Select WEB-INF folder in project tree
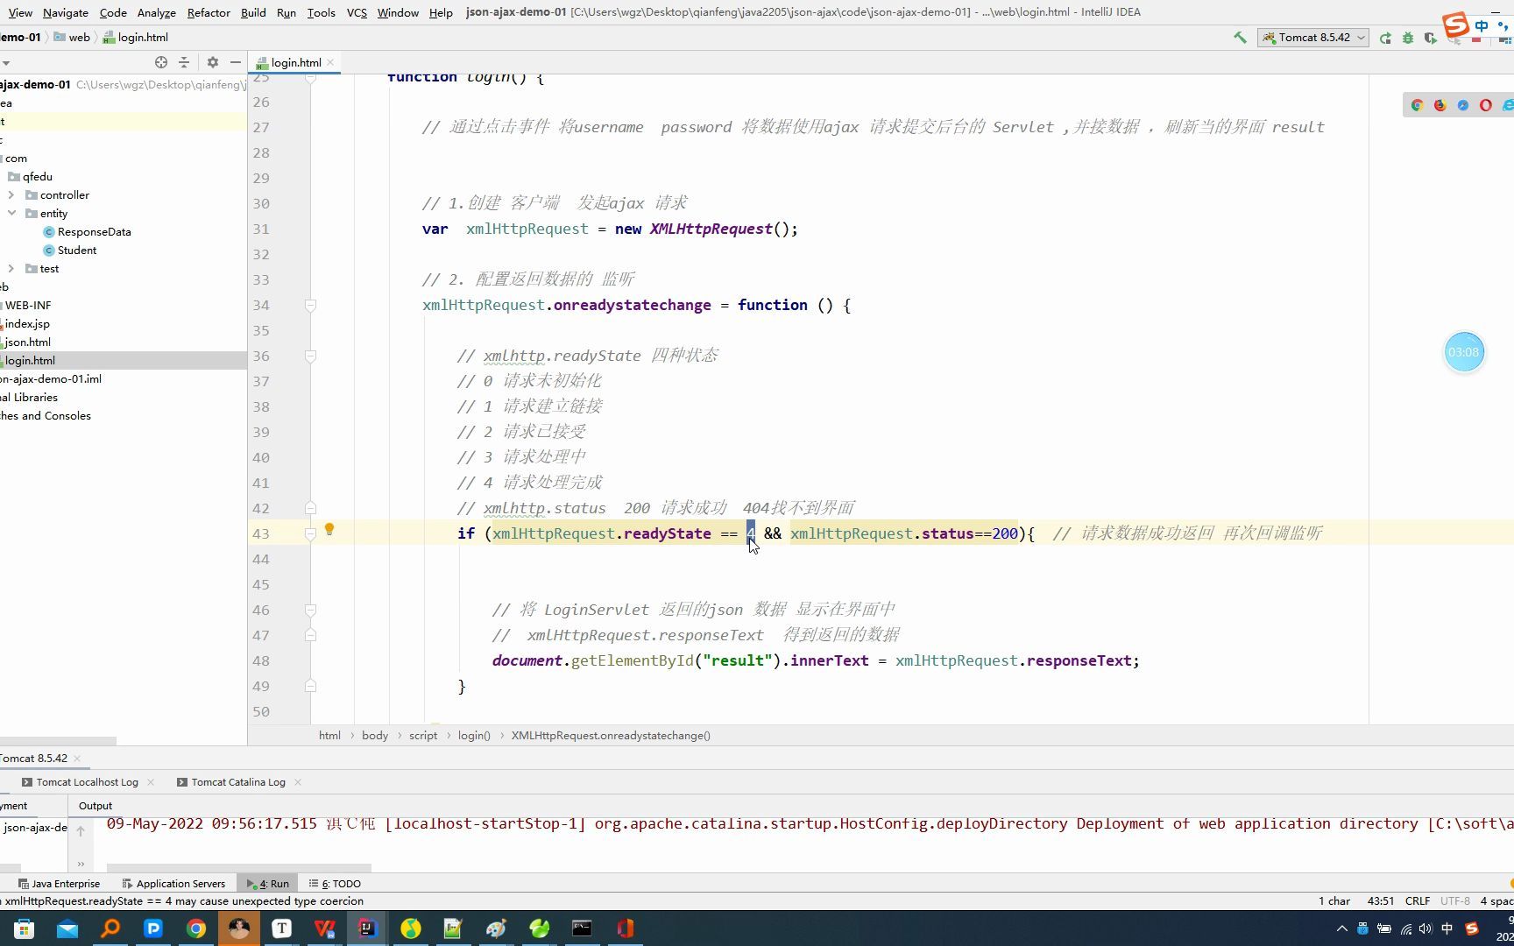This screenshot has height=946, width=1514. tap(28, 306)
